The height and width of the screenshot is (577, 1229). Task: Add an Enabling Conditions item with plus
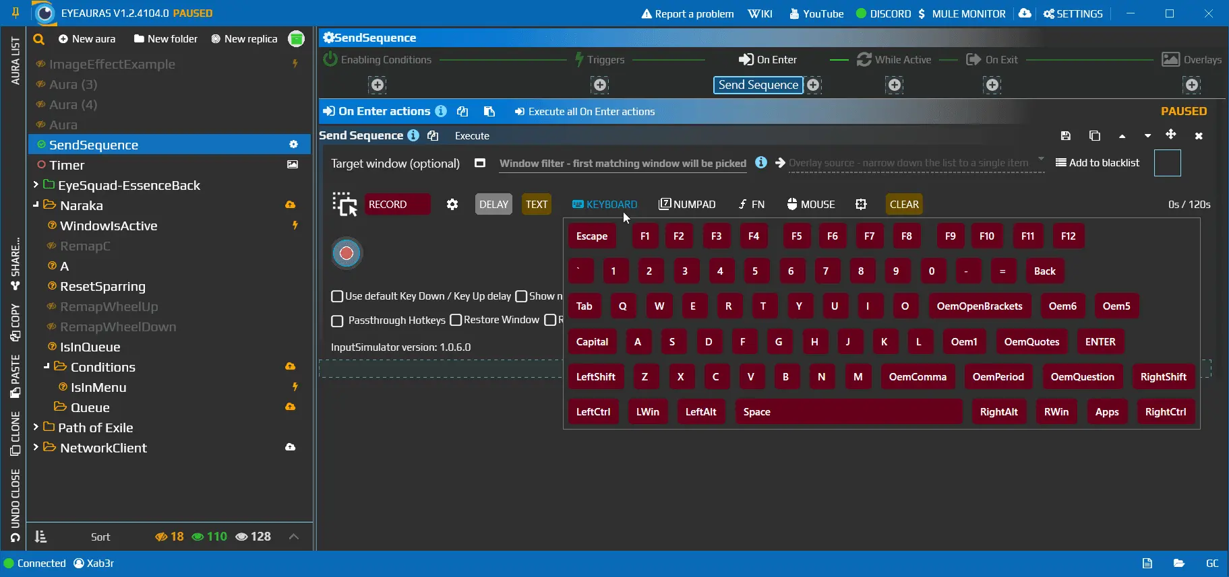pyautogui.click(x=378, y=85)
